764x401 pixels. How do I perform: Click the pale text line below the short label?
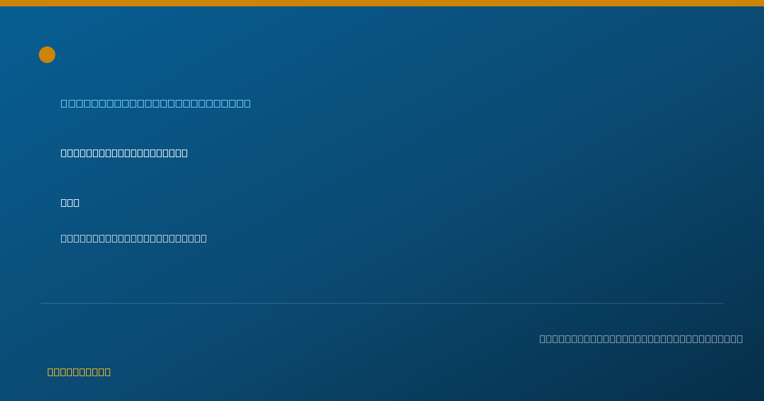pos(134,238)
